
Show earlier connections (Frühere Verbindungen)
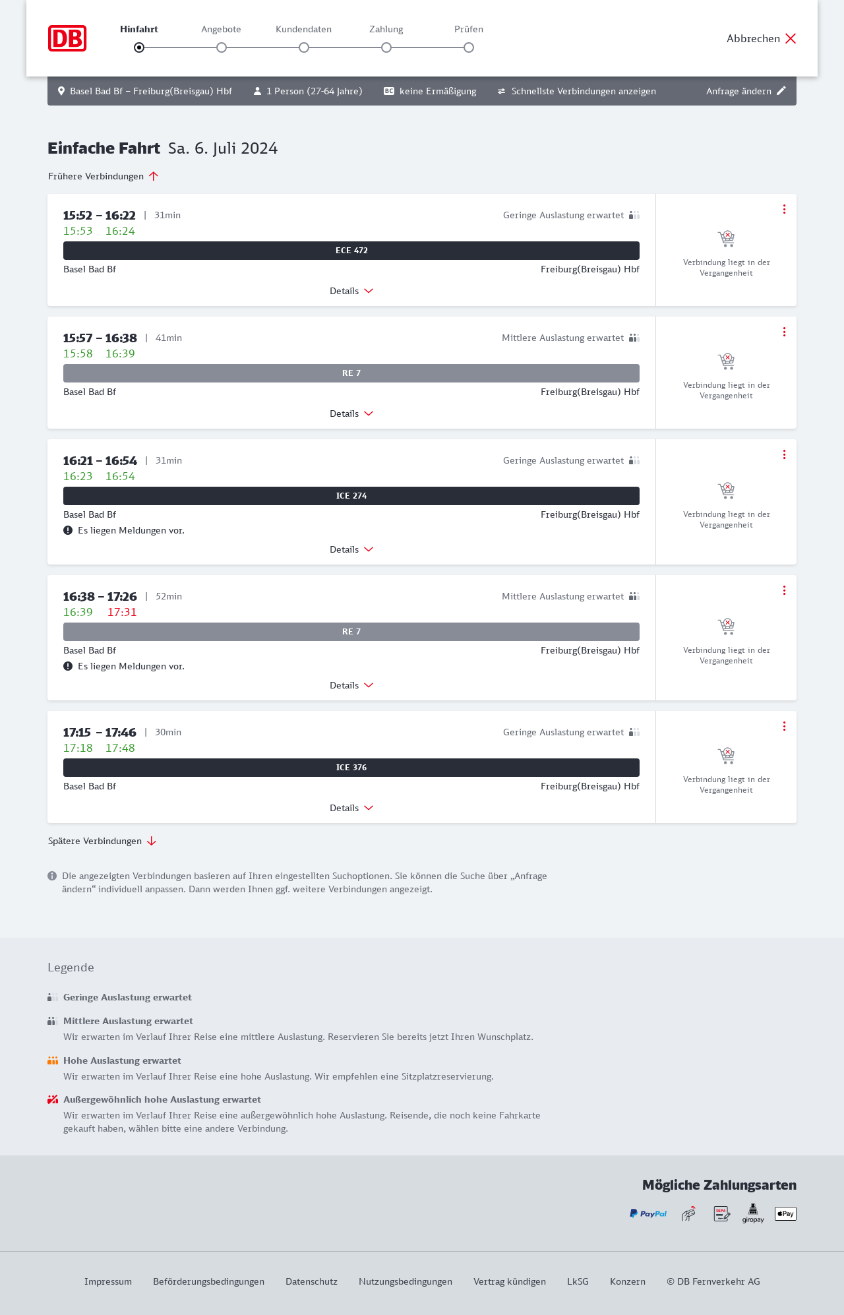click(104, 176)
